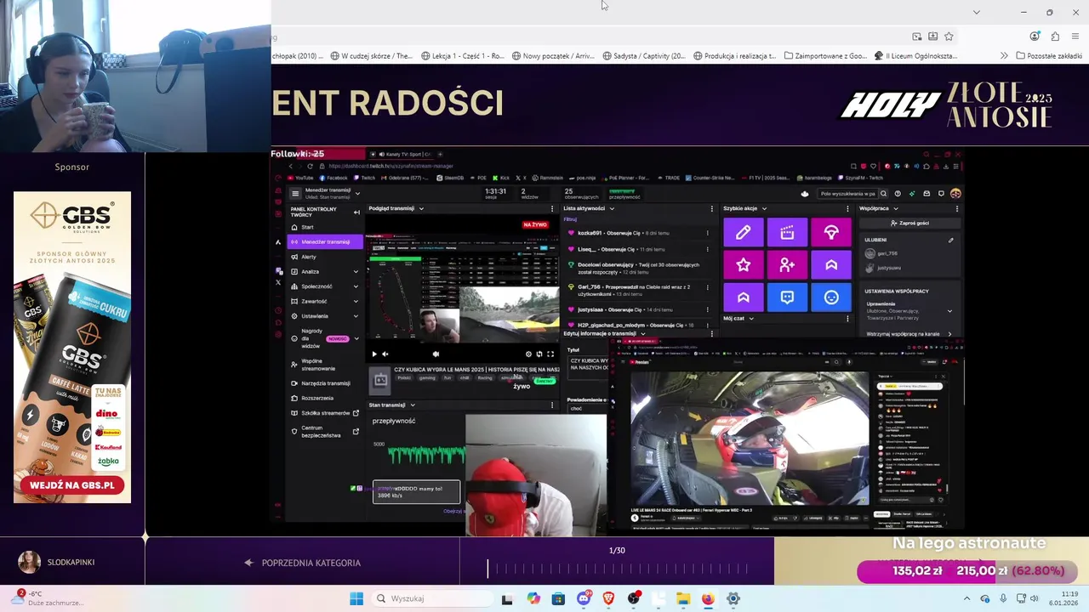
Task: Select the blue smiley emote quick action tile
Action: (831, 297)
